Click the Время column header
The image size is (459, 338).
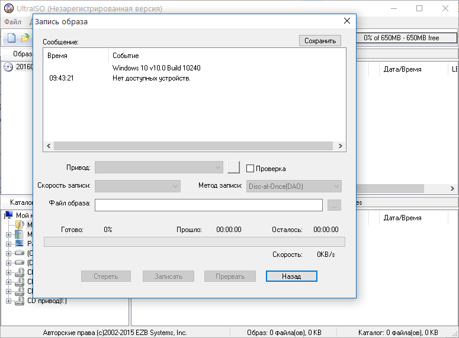[57, 56]
